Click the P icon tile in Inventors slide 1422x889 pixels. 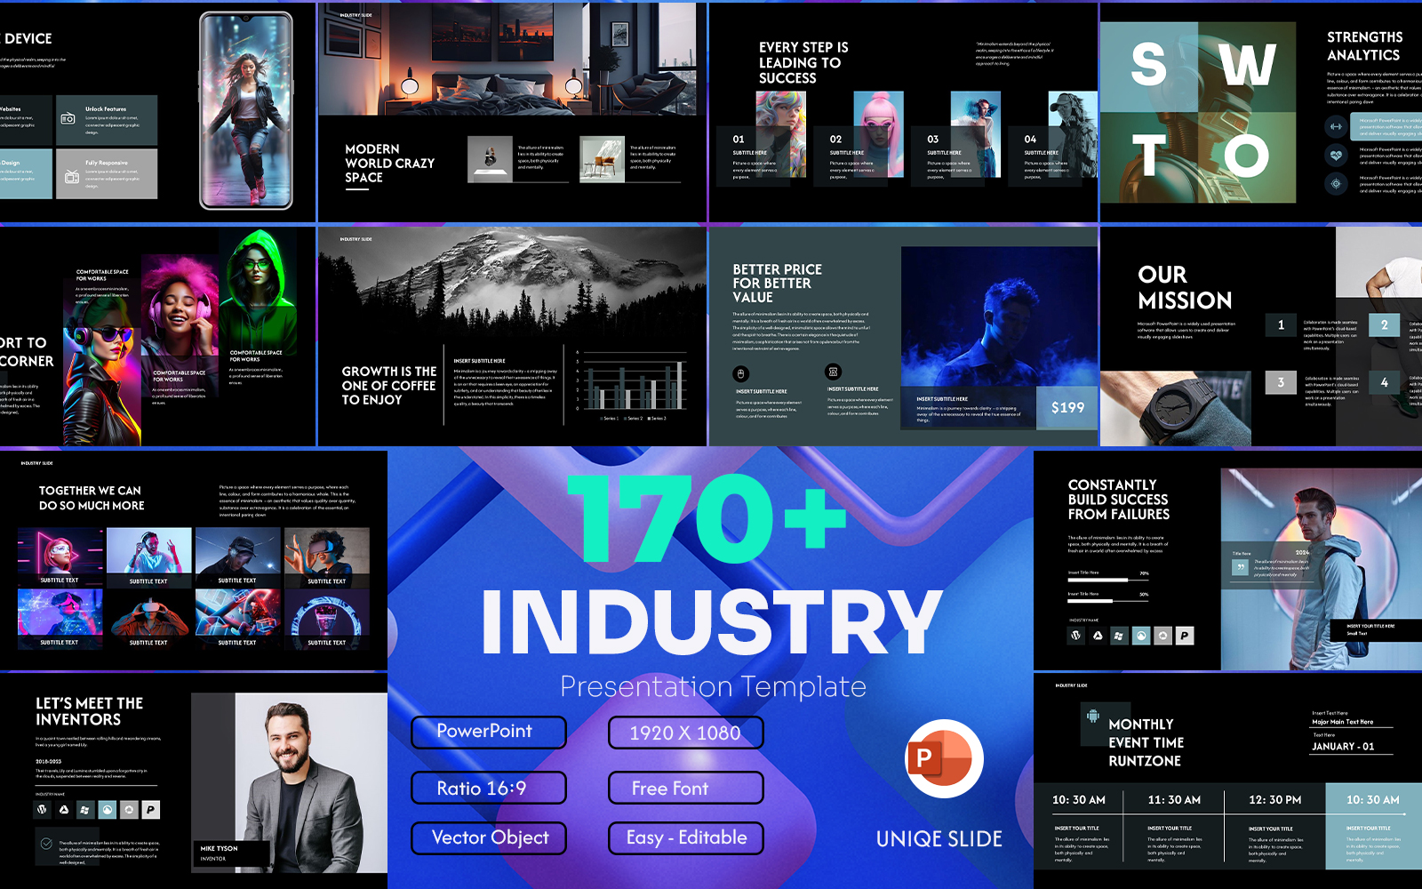[151, 810]
